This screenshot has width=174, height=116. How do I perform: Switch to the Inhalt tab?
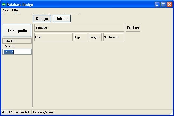pyautogui.click(x=62, y=19)
